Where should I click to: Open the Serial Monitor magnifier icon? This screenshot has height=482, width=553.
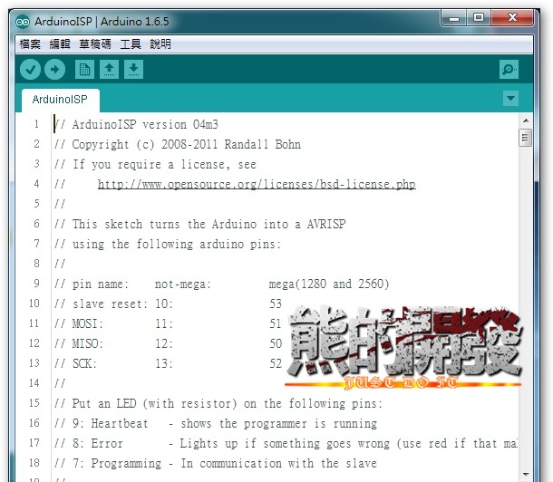point(509,69)
